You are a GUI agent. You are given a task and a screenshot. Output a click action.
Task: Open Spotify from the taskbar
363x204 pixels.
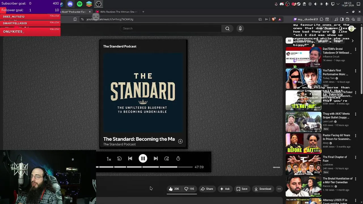coord(79,4)
